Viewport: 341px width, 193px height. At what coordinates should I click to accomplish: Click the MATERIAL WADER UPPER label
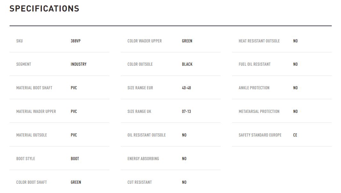[x=36, y=111]
